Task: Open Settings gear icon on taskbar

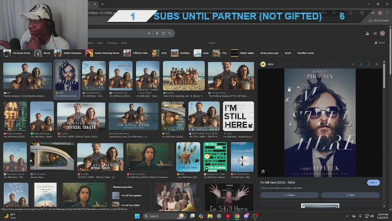Action: click(x=219, y=216)
